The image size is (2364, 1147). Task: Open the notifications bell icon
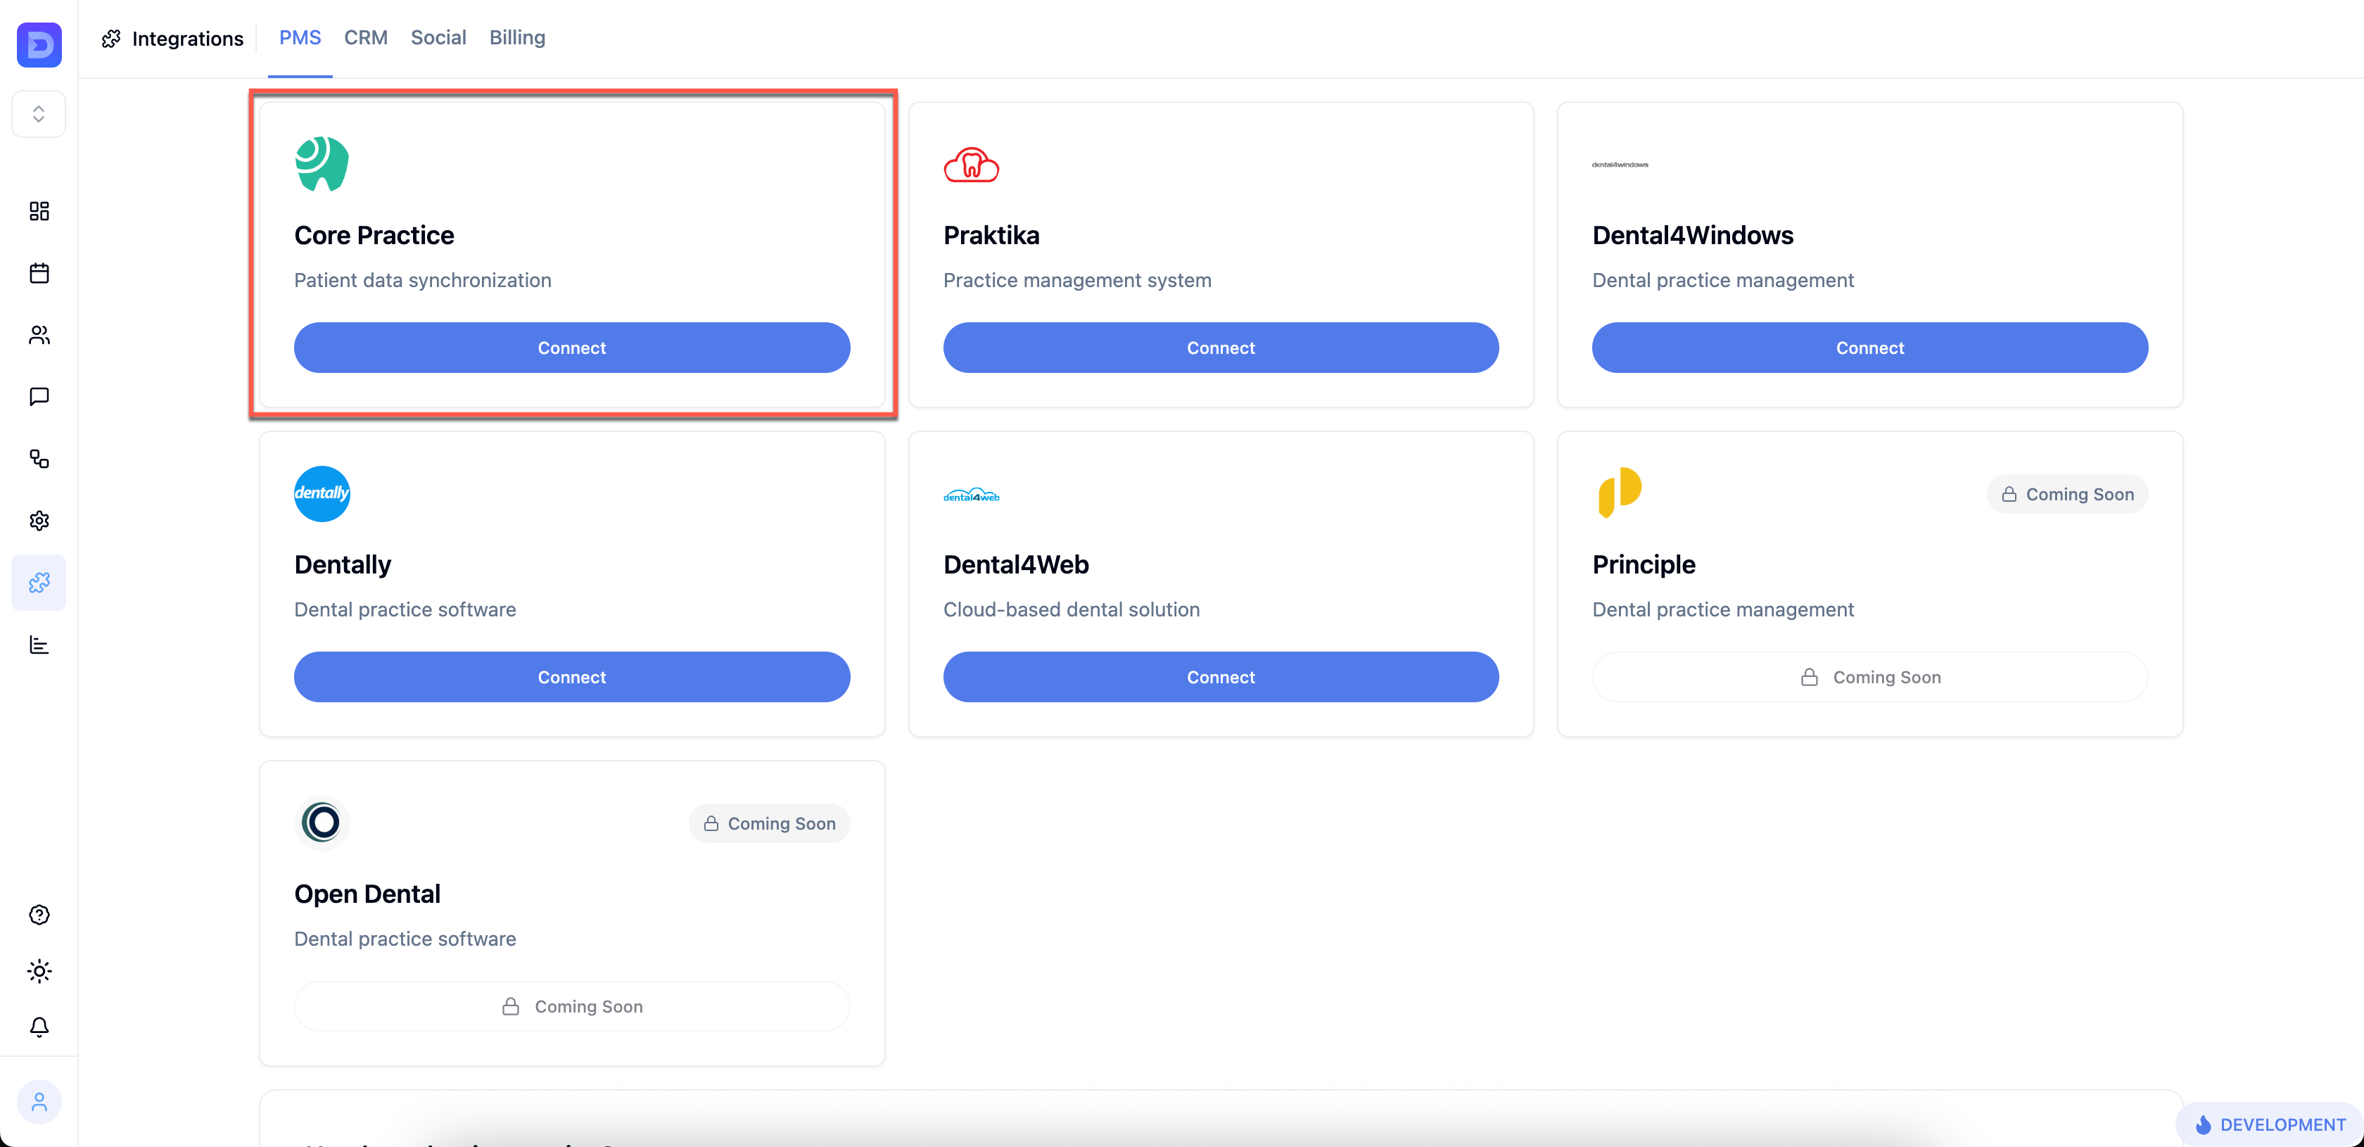coord(39,1027)
